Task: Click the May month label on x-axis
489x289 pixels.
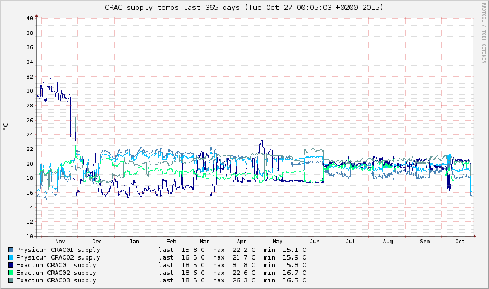Action: click(x=277, y=242)
